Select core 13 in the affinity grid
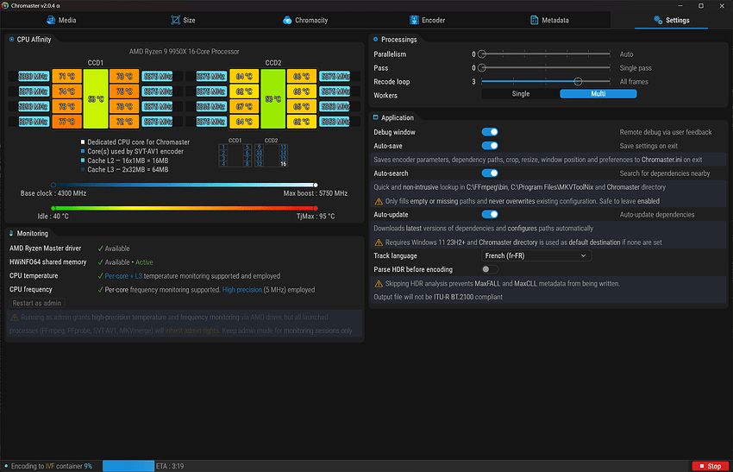The image size is (733, 472). 284,147
